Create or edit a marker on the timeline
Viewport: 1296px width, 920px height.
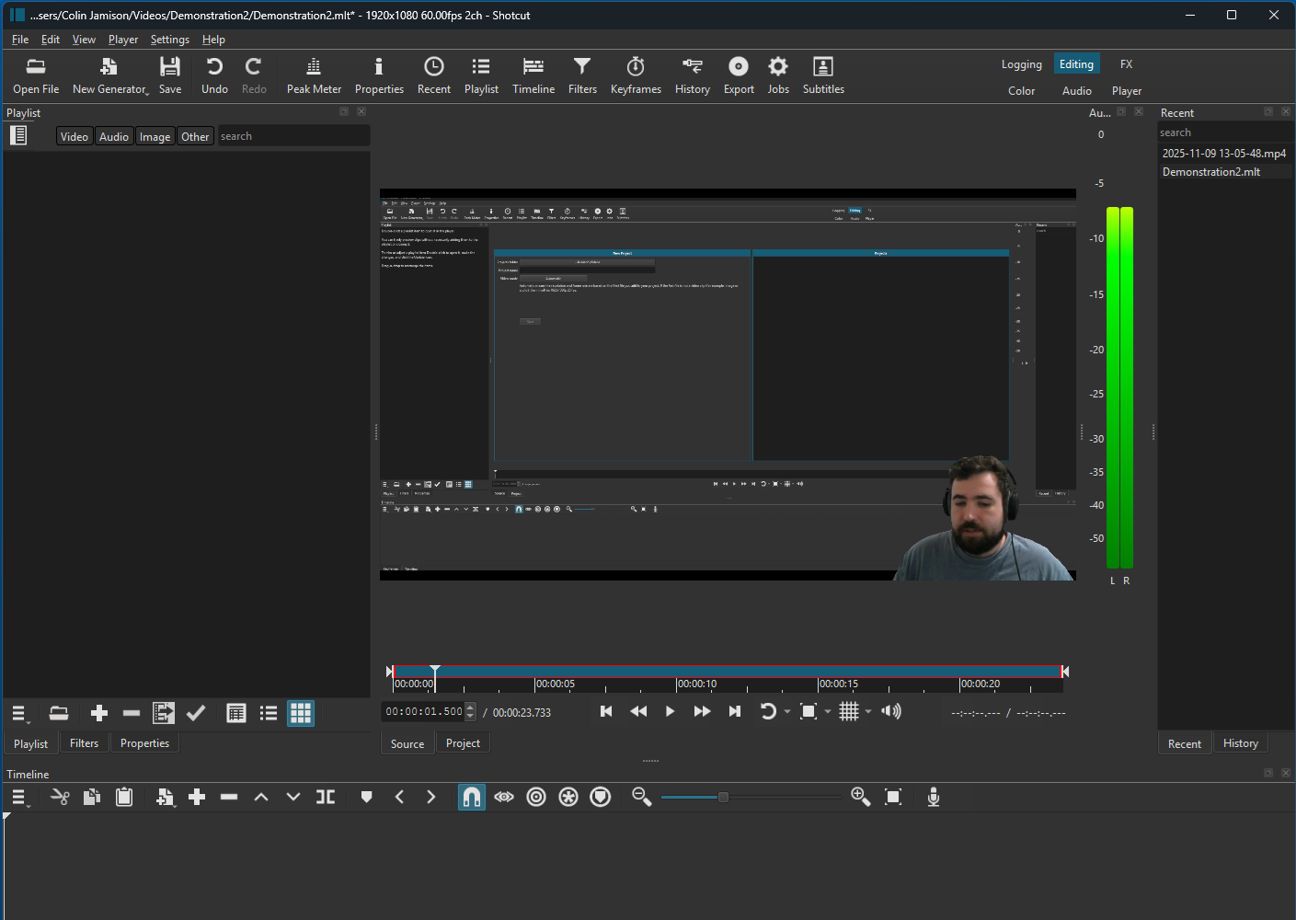pyautogui.click(x=366, y=797)
